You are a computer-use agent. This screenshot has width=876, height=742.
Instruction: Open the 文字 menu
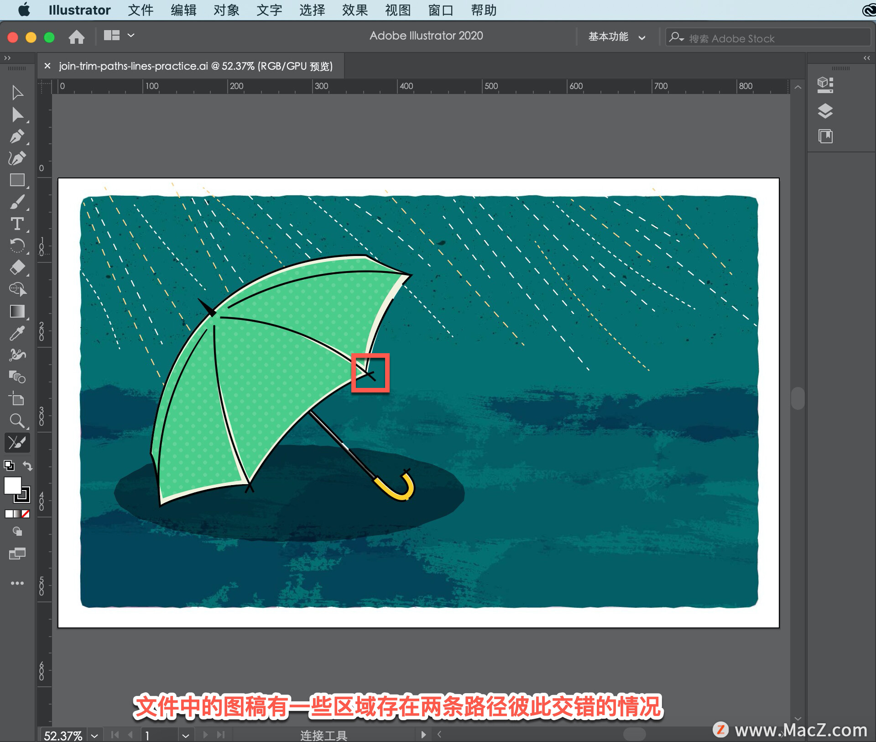tap(269, 10)
